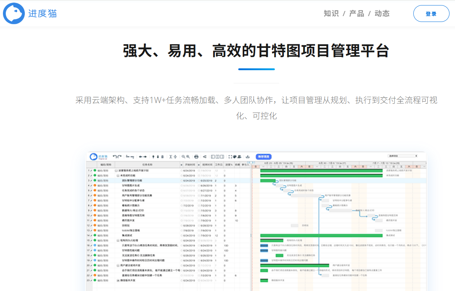Click the 进度猫 brand name text
This screenshot has width=455, height=291.
pos(43,14)
